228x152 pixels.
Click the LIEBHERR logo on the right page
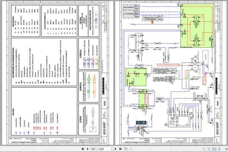(x=217, y=86)
